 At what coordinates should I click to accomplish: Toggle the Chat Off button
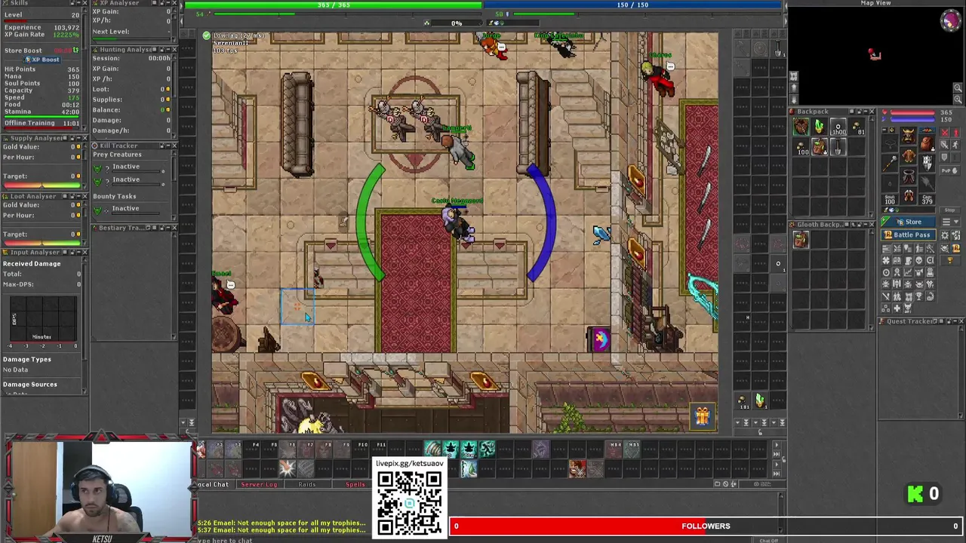pos(768,540)
